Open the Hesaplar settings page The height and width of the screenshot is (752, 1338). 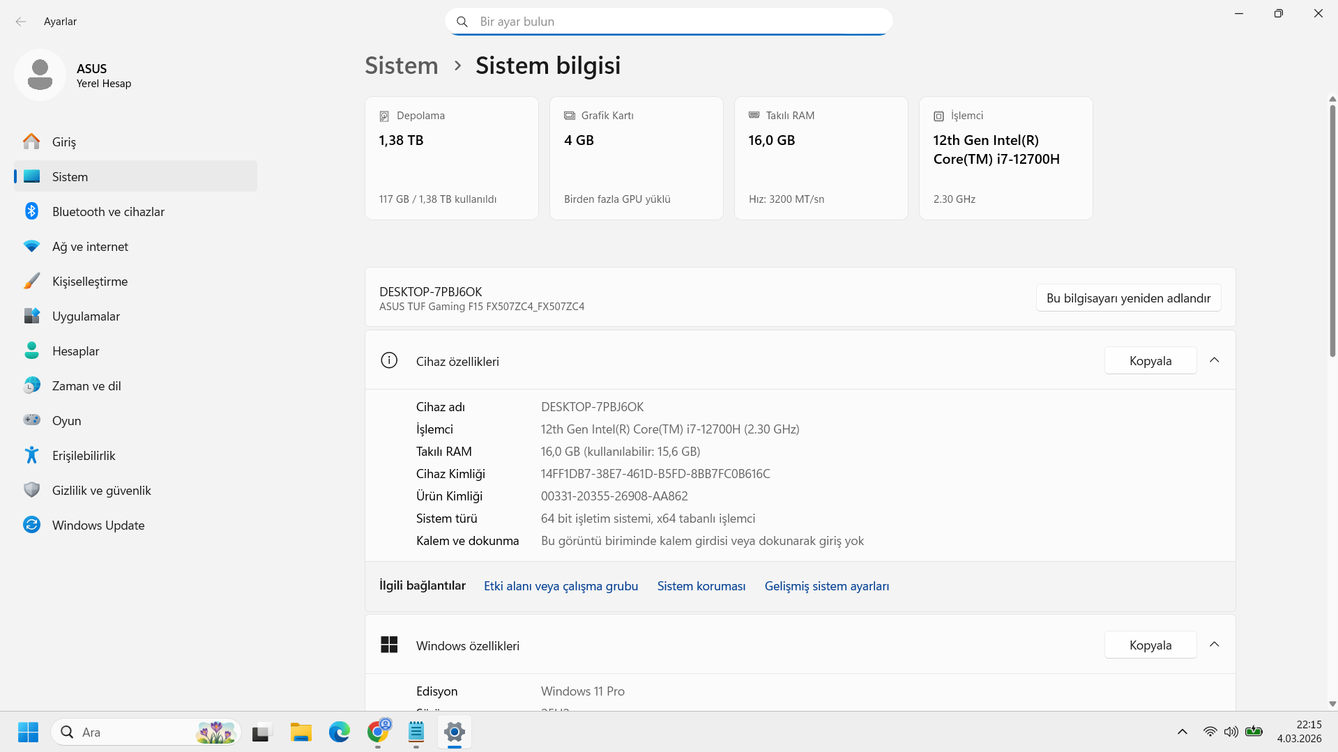[75, 351]
